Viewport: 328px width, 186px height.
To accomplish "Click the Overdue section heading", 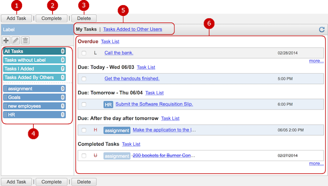I will tap(88, 41).
